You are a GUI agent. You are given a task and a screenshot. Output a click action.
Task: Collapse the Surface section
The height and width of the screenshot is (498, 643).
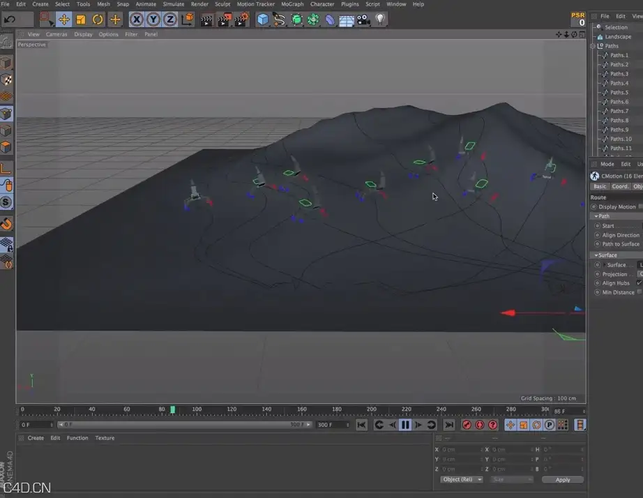[x=596, y=255]
